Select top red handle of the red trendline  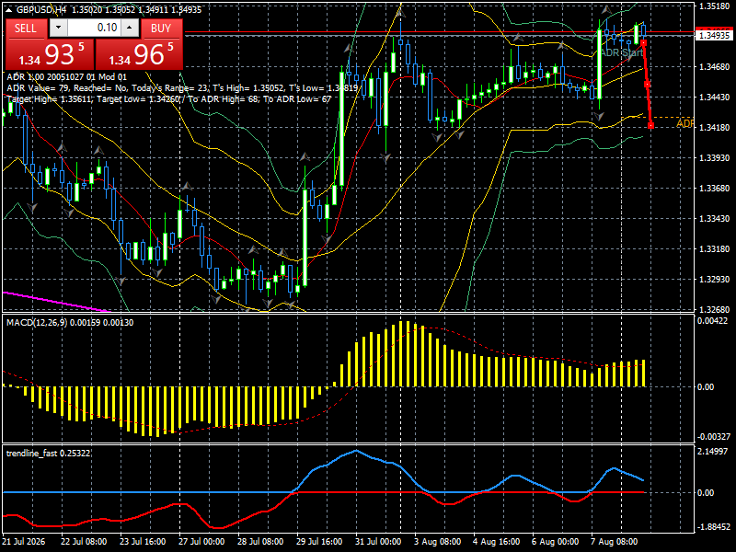pos(643,42)
